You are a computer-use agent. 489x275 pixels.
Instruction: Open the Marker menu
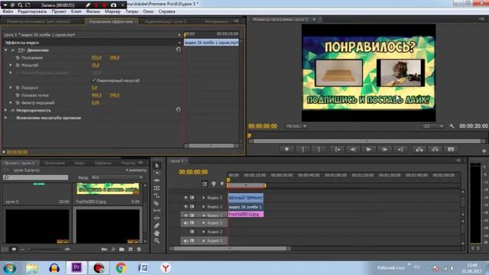(112, 11)
